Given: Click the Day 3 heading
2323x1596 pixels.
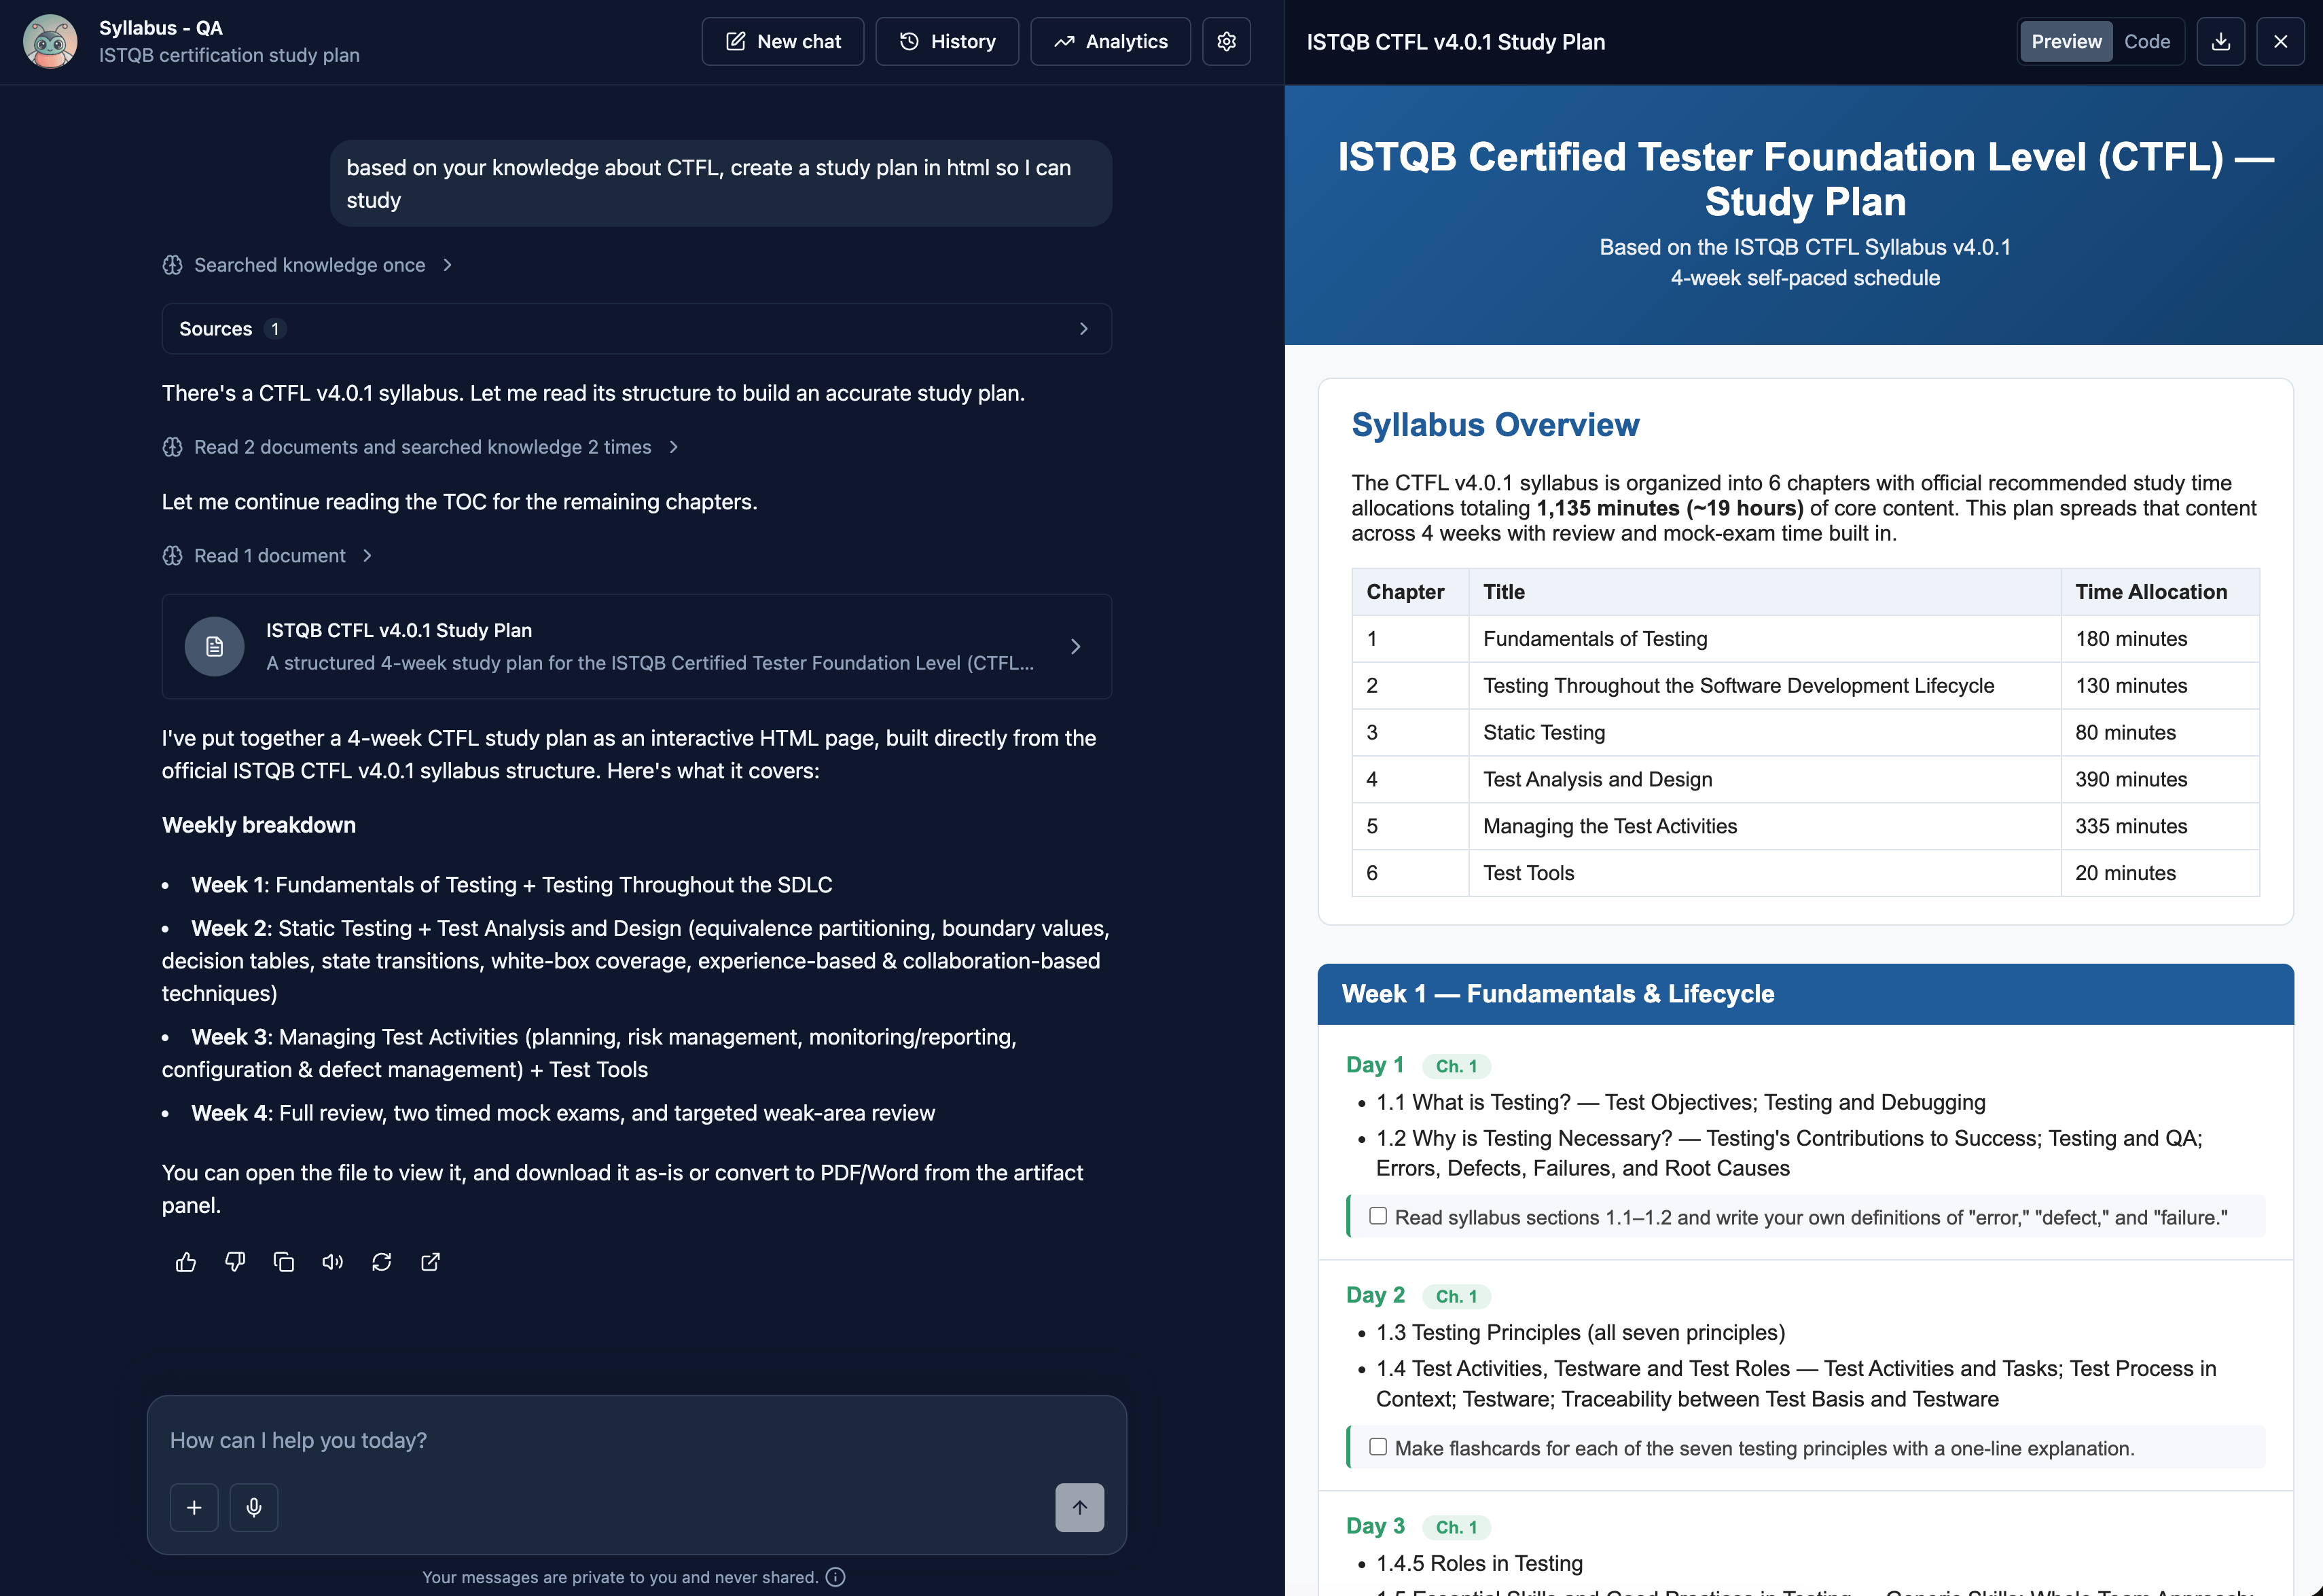Looking at the screenshot, I should pyautogui.click(x=1375, y=1526).
